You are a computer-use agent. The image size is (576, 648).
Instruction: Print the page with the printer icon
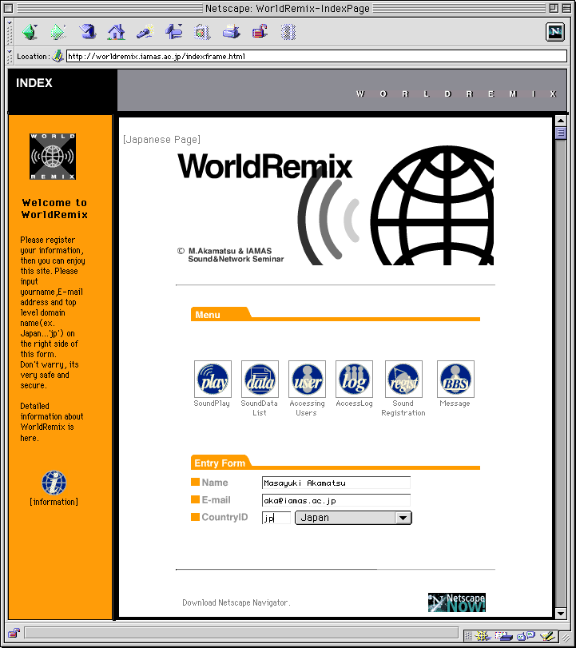[231, 32]
